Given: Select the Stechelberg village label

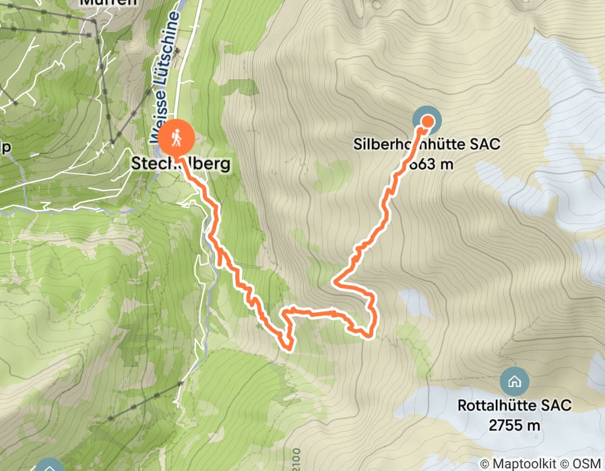Looking at the screenshot, I should pos(181,164).
